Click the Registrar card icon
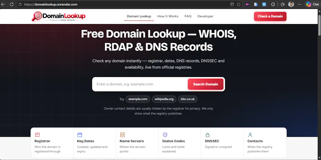The width and height of the screenshot is (321, 160). pos(37,135)
